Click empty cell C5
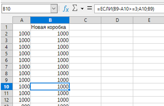This screenshot has height=106, width=164. click(x=85, y=53)
